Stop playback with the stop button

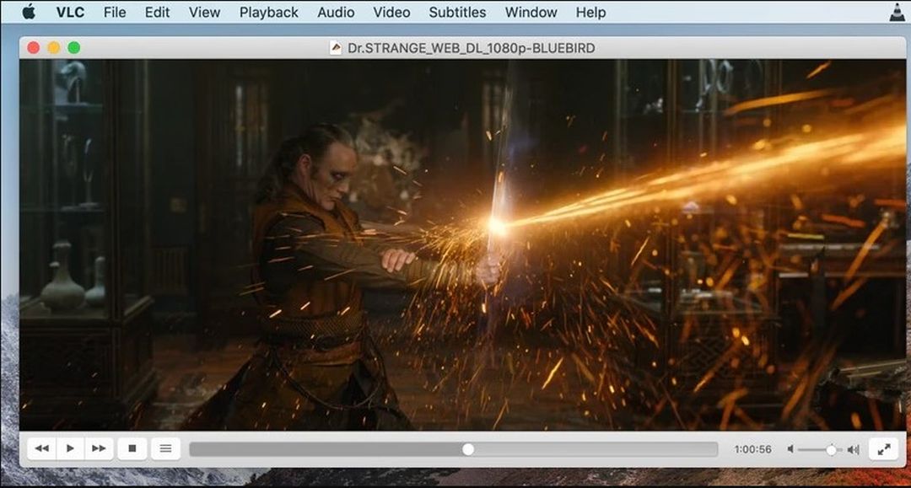pyautogui.click(x=132, y=448)
